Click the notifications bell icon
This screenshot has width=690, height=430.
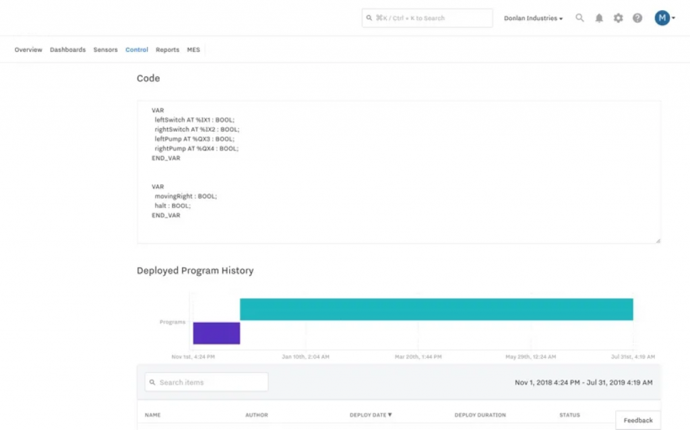[598, 17]
